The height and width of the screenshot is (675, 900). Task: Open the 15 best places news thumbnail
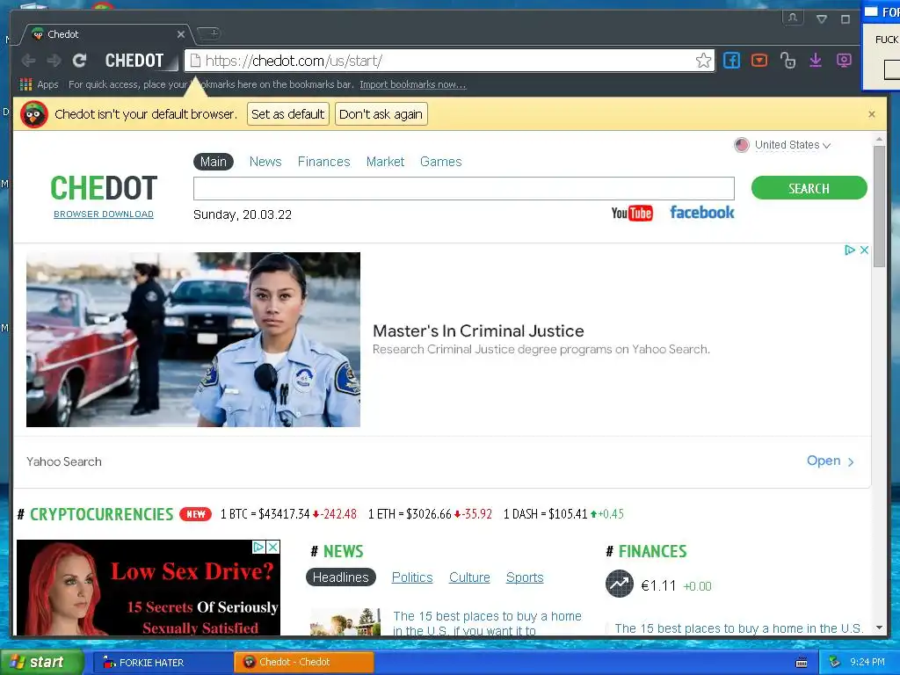[345, 621]
